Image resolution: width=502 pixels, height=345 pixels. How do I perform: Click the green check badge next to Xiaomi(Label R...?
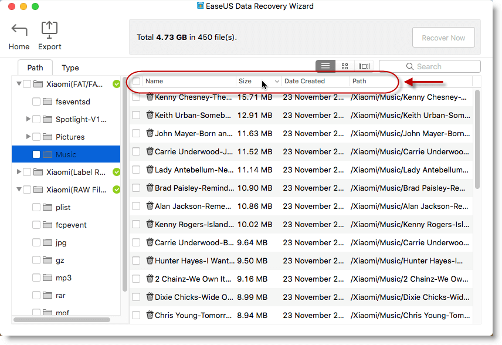click(x=117, y=172)
